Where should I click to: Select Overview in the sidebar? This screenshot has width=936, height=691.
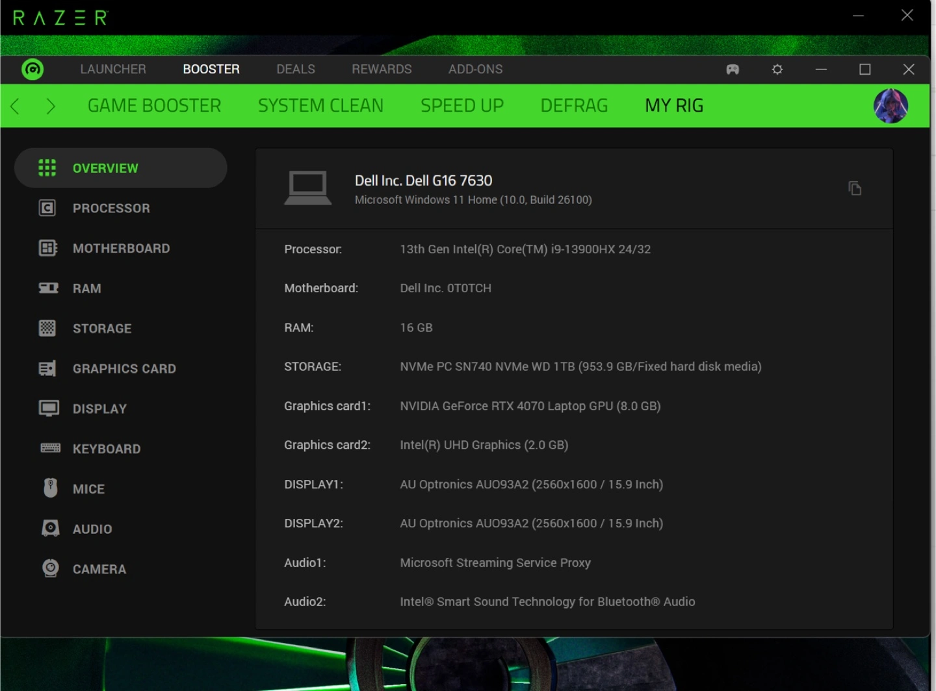[x=121, y=168]
